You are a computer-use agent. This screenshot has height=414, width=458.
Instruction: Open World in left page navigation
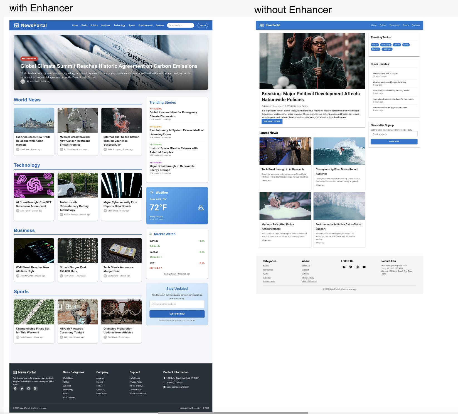click(x=84, y=25)
